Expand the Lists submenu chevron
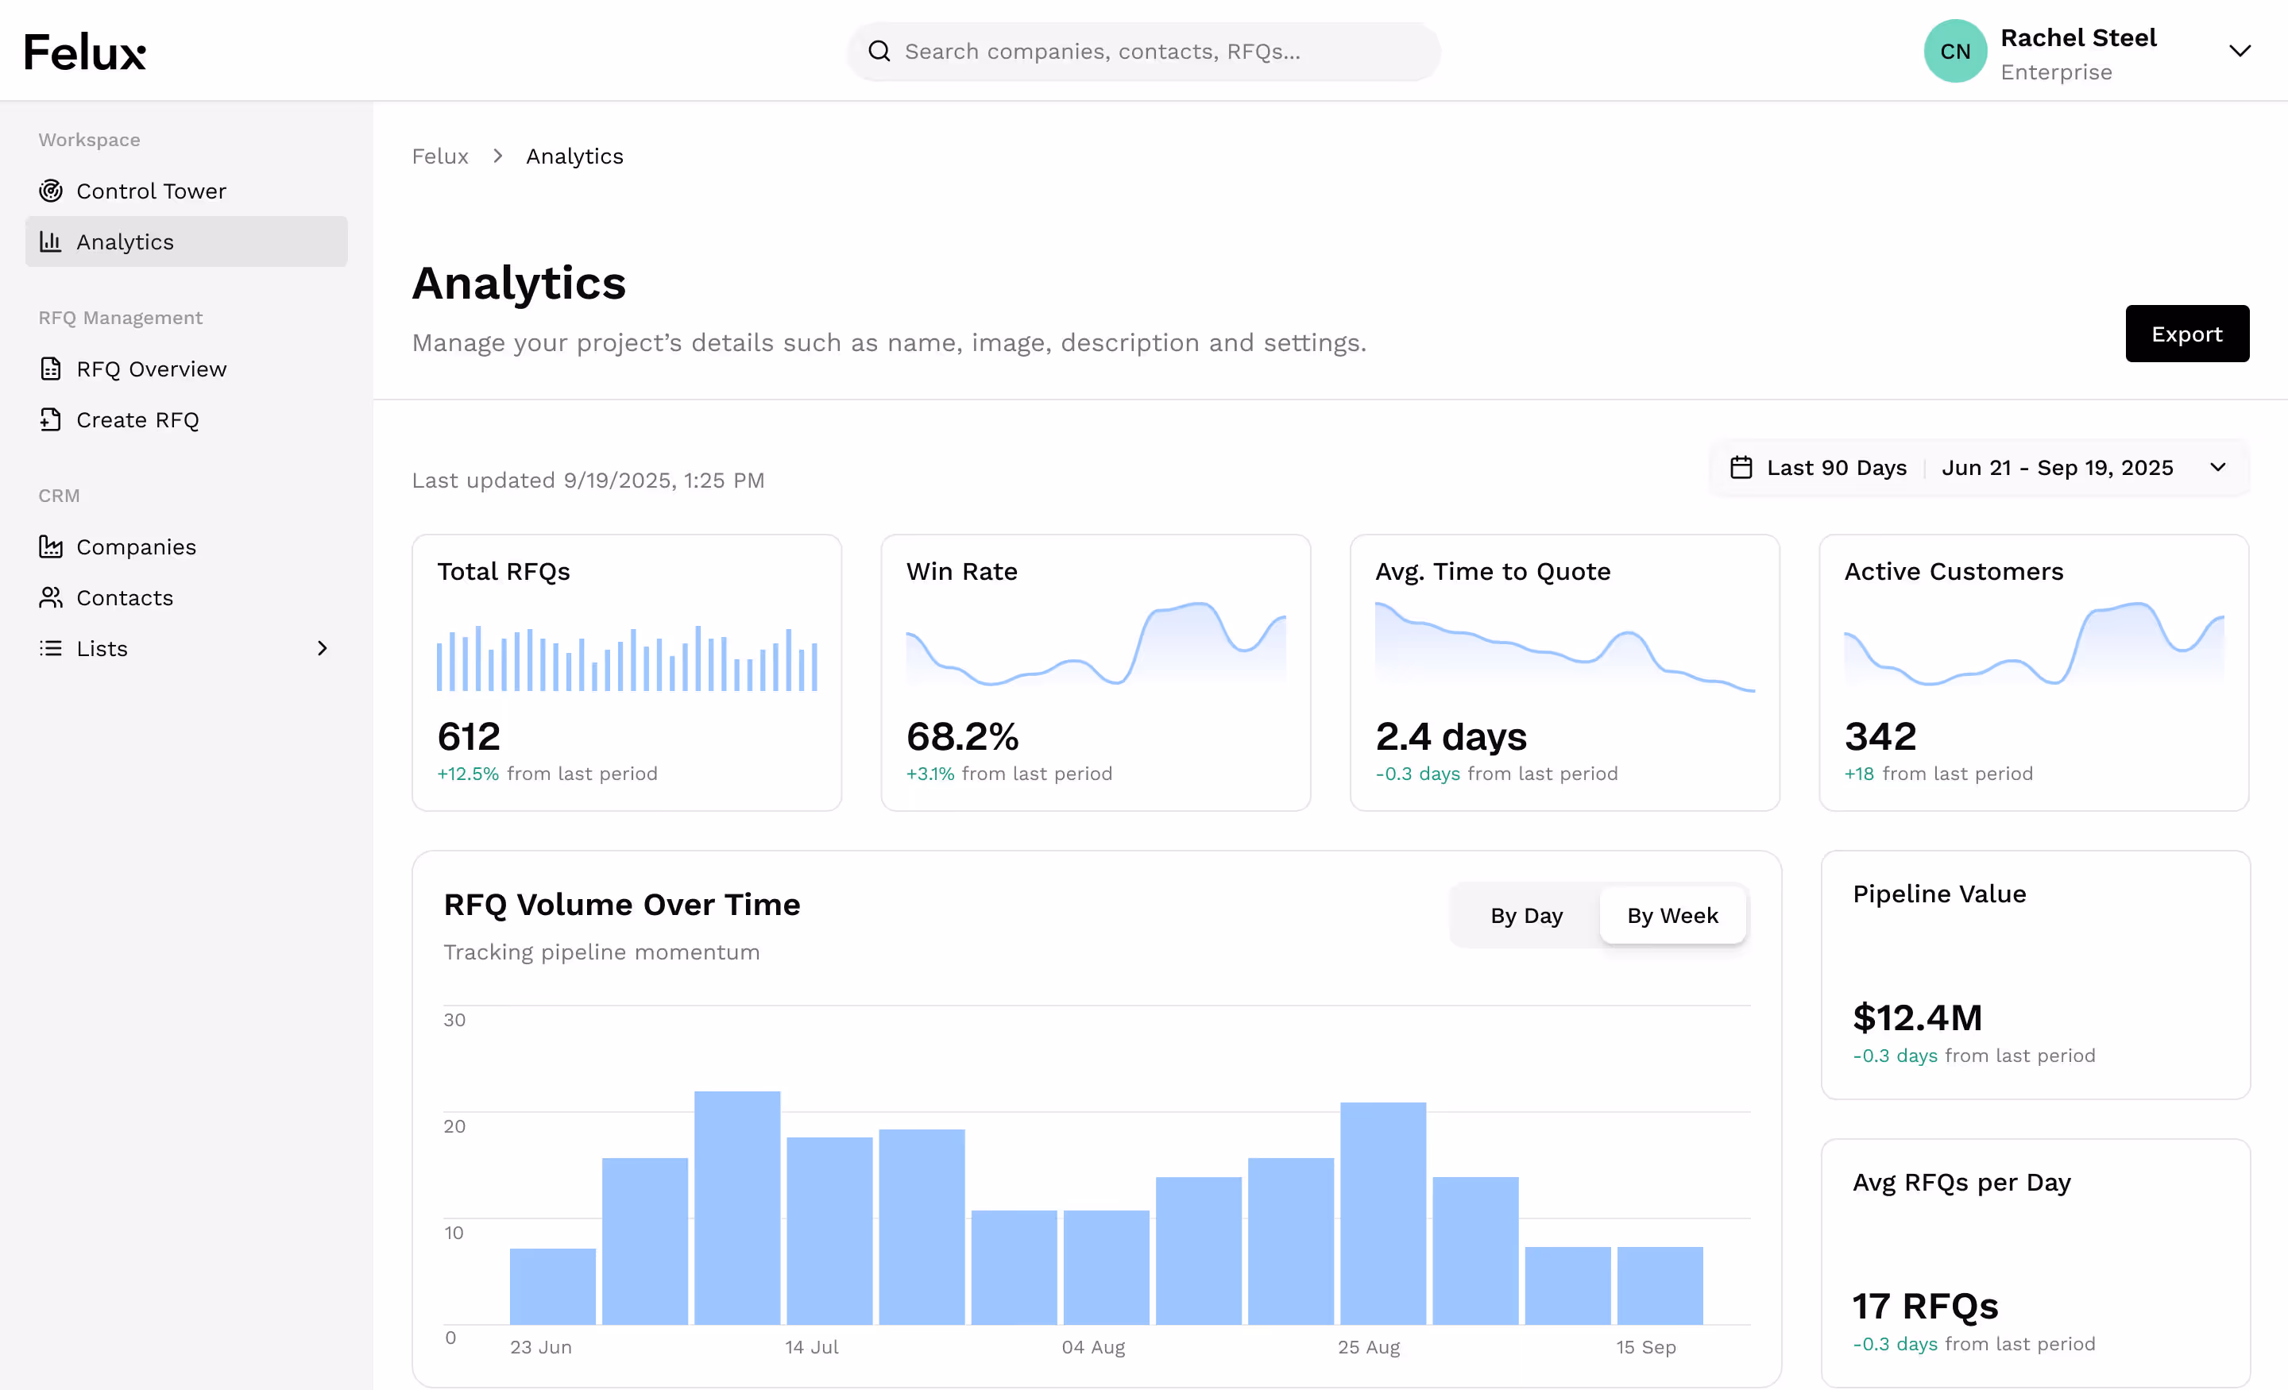The image size is (2288, 1390). (x=323, y=648)
